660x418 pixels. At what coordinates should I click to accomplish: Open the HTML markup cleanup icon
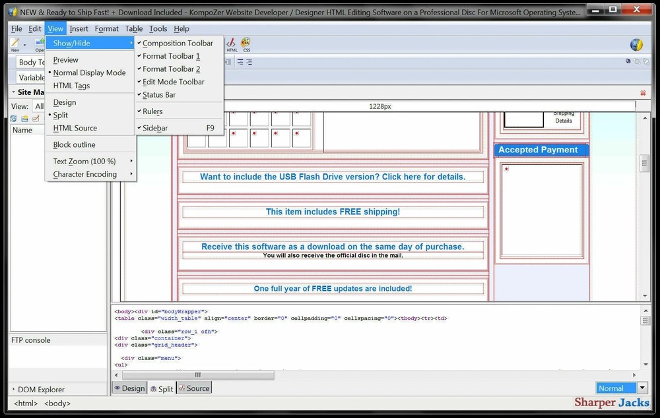click(231, 44)
